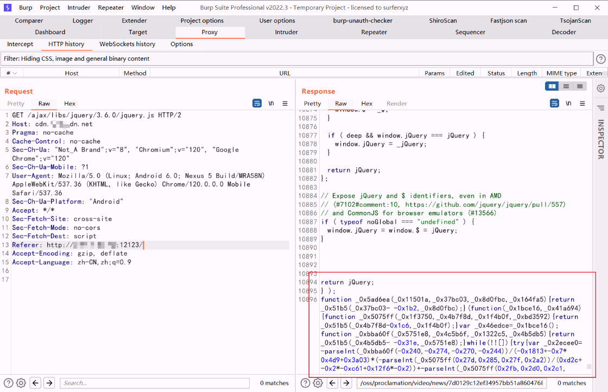Screen dimensions: 608x392
Task: Go to previous match in response search
Action: click(332, 383)
